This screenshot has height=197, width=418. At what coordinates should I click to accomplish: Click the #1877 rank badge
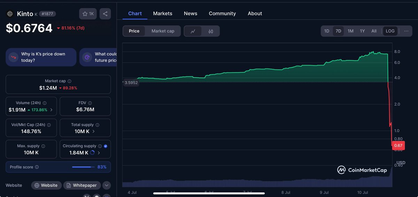click(47, 14)
